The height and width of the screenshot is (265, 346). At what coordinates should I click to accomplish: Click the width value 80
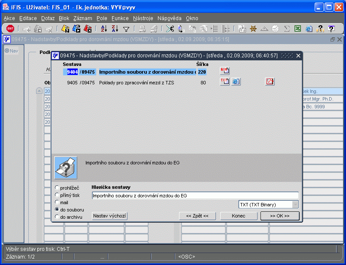pyautogui.click(x=203, y=83)
